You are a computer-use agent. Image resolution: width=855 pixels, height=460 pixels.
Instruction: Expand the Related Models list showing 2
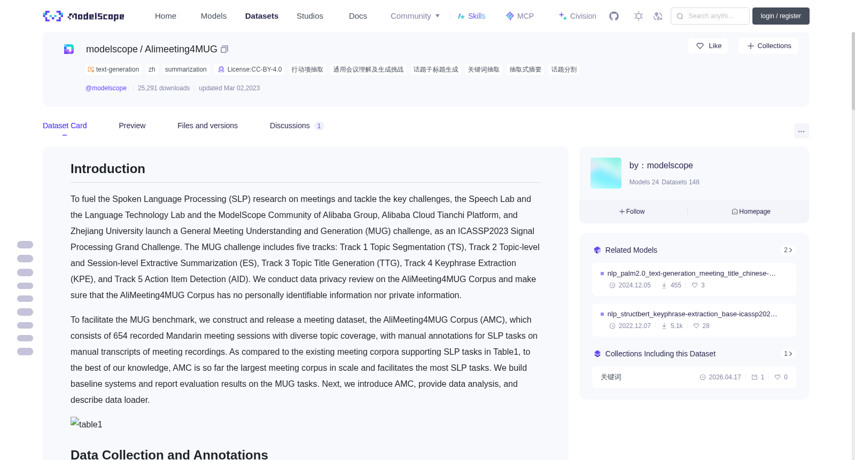(788, 250)
